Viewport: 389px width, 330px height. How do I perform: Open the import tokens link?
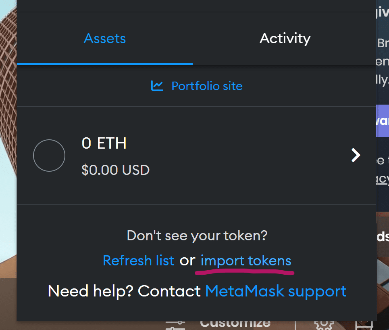(245, 261)
